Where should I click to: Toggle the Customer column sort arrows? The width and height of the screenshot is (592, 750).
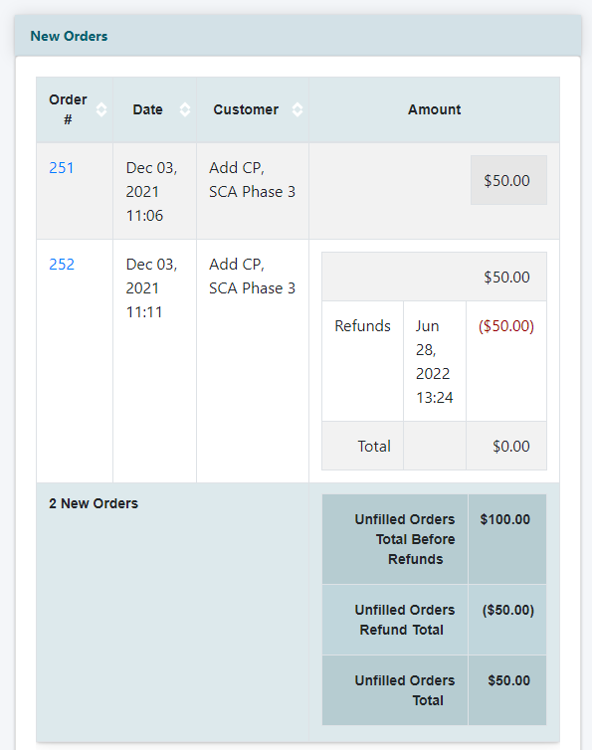297,109
